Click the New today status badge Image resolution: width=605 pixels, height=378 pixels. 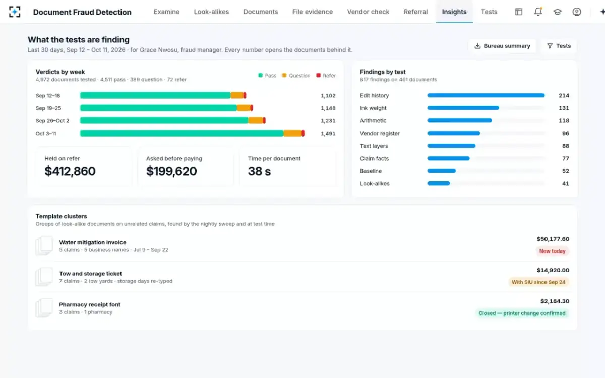coord(552,251)
